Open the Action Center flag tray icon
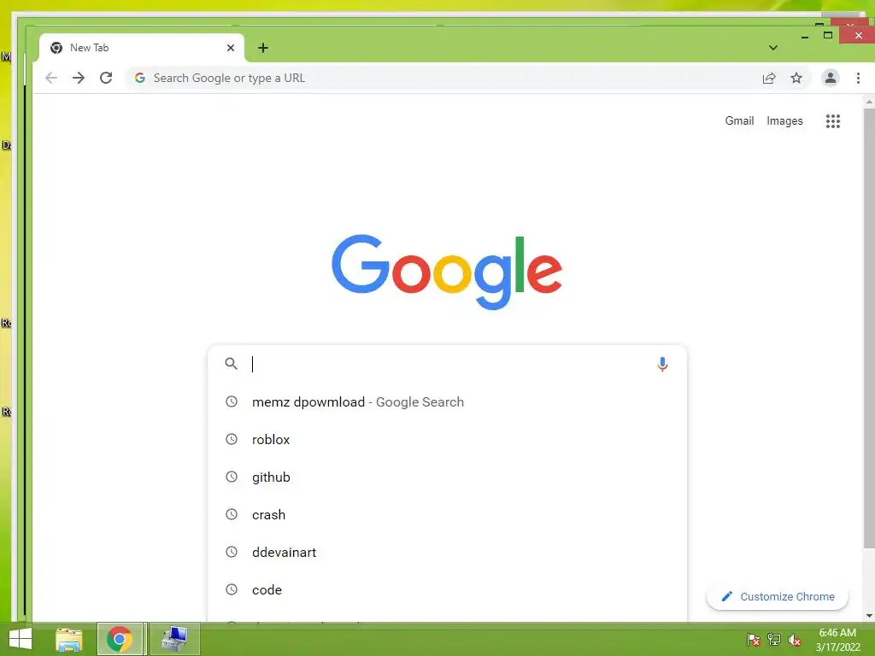 [x=754, y=639]
